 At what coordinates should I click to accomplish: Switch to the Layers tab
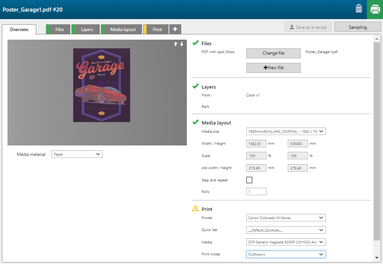click(x=87, y=30)
